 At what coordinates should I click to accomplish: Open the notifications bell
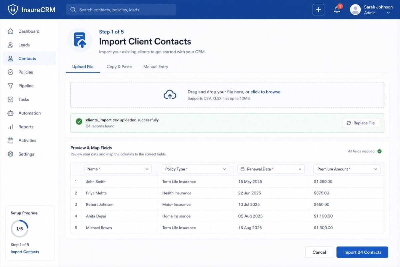(x=337, y=10)
